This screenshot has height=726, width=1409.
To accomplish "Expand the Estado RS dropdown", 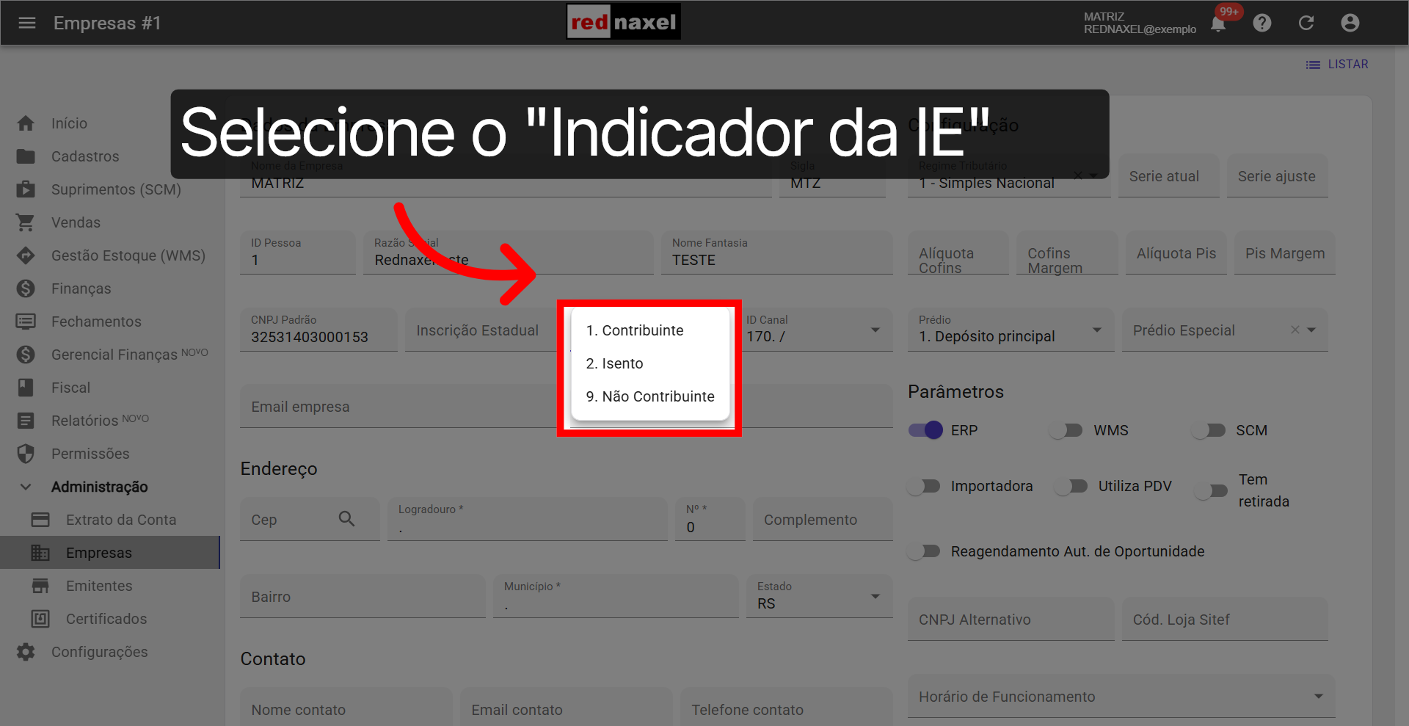I will pyautogui.click(x=874, y=596).
